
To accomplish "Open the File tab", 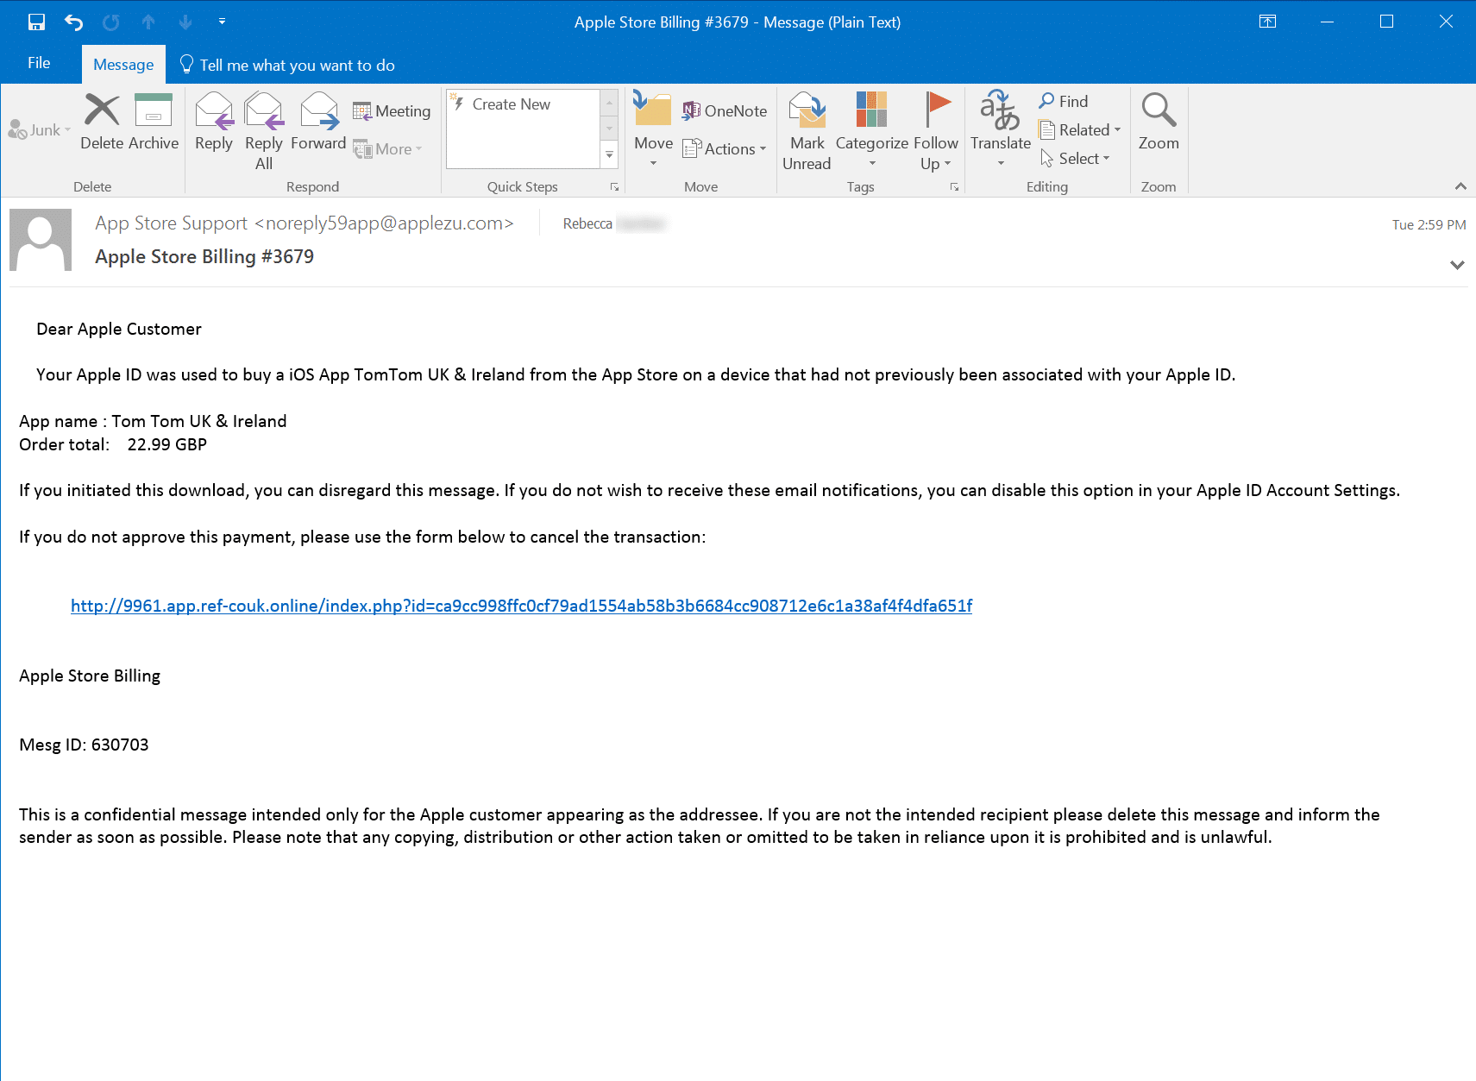I will coord(39,64).
